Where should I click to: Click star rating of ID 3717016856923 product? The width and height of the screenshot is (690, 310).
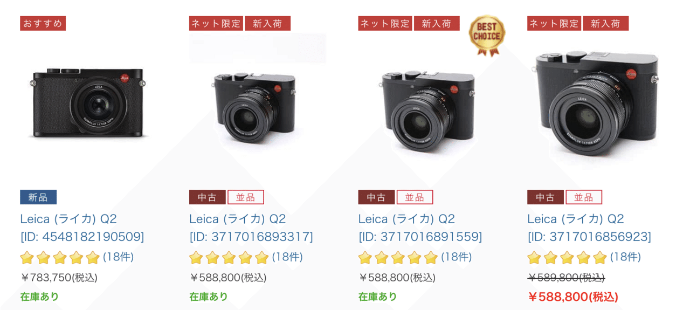tap(567, 258)
